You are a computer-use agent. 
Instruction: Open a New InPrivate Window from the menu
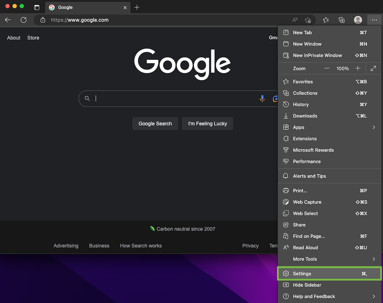click(x=317, y=55)
